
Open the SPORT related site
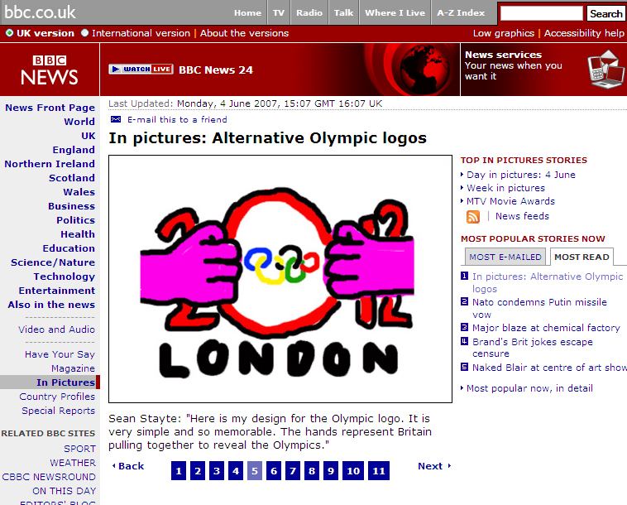coord(79,449)
